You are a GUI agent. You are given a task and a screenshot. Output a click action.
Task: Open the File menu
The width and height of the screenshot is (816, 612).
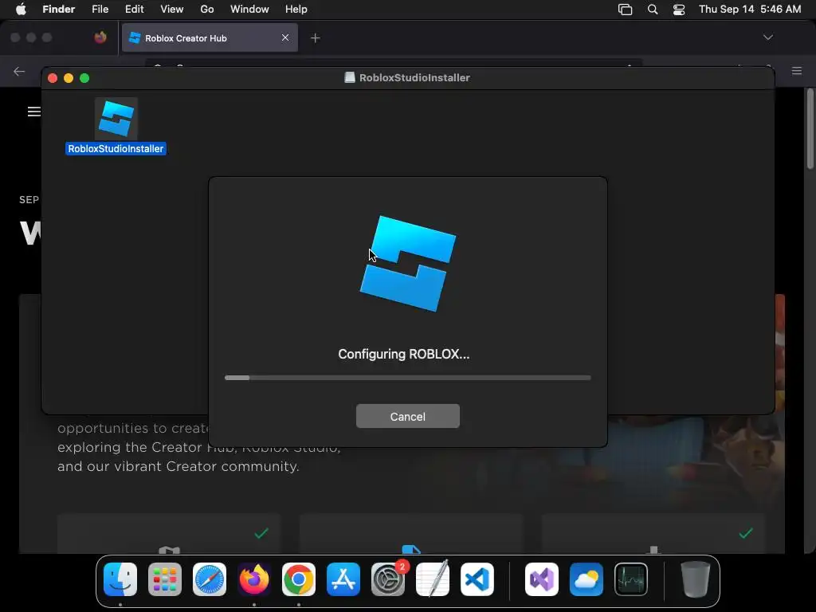pyautogui.click(x=100, y=10)
